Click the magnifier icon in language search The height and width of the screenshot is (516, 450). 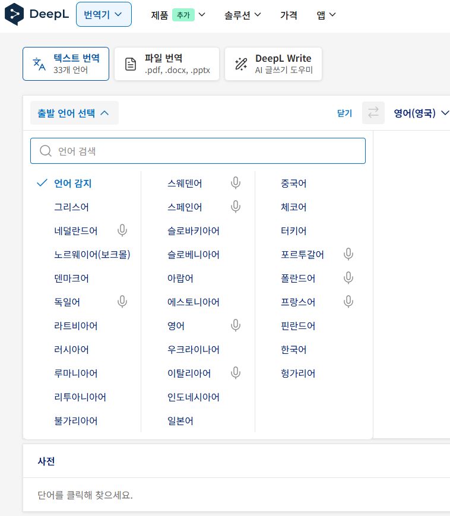click(45, 151)
